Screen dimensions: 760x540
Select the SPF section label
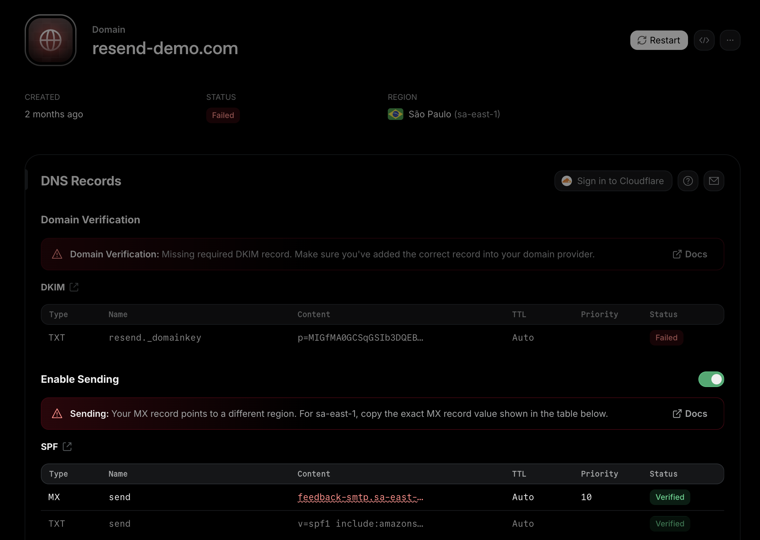click(x=49, y=447)
